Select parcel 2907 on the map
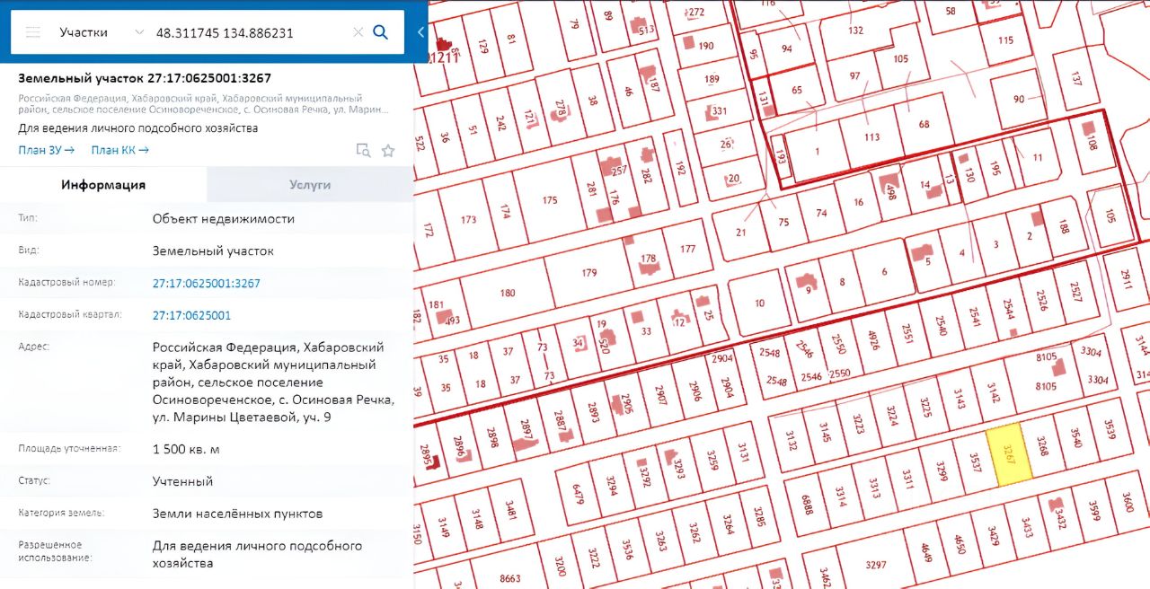Screen dimensions: 1150x589 pos(660,394)
